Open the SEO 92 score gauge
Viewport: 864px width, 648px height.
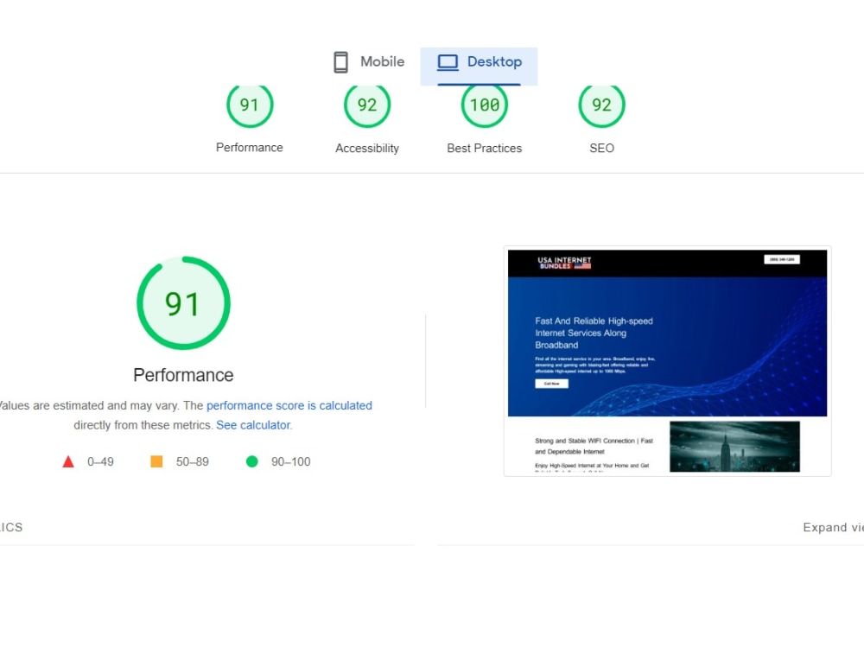point(601,105)
